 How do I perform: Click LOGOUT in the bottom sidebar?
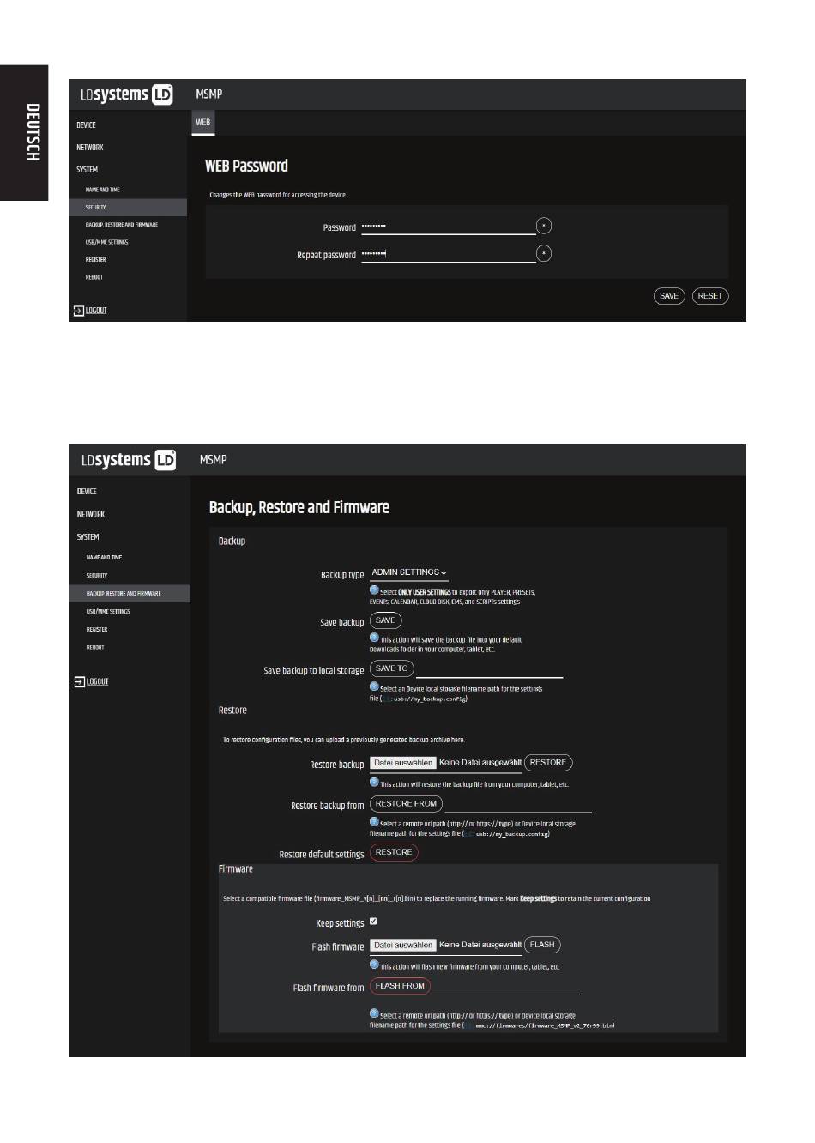click(x=92, y=682)
